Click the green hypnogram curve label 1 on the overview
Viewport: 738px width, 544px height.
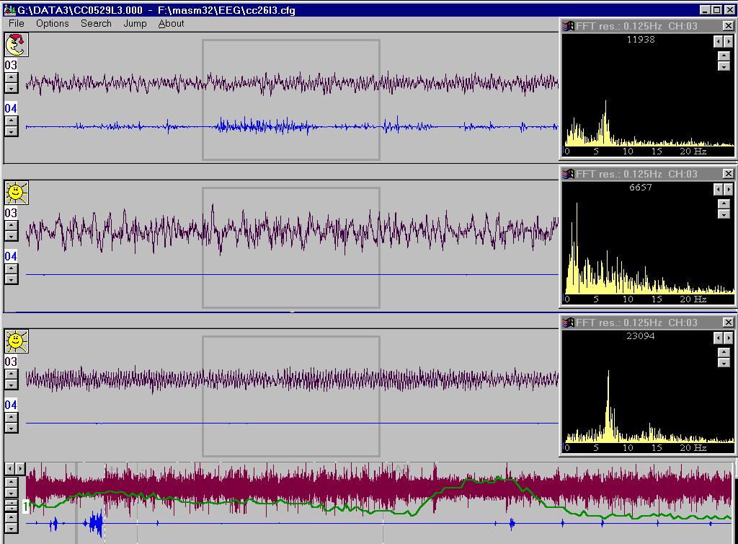[27, 506]
